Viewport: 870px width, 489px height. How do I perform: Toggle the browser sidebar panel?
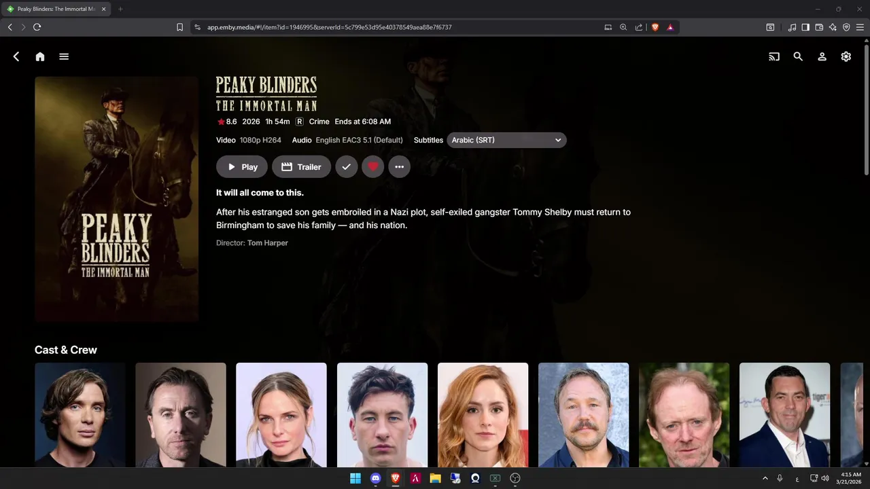tap(805, 27)
